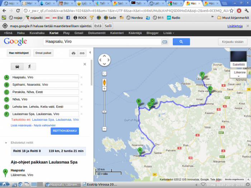Click the link-to-map chain icon

[x=82, y=53]
